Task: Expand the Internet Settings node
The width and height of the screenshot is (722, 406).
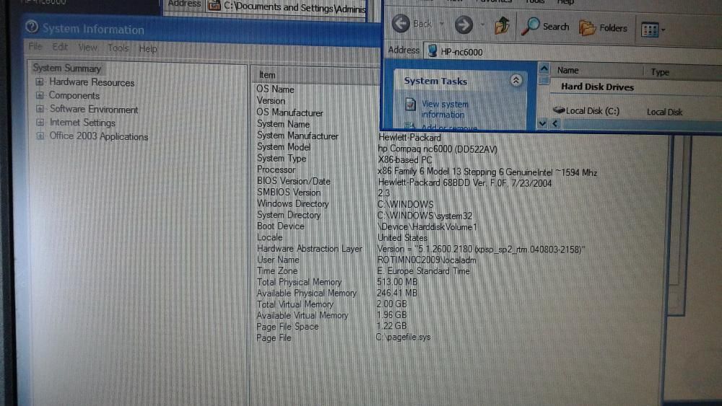Action: coord(40,123)
